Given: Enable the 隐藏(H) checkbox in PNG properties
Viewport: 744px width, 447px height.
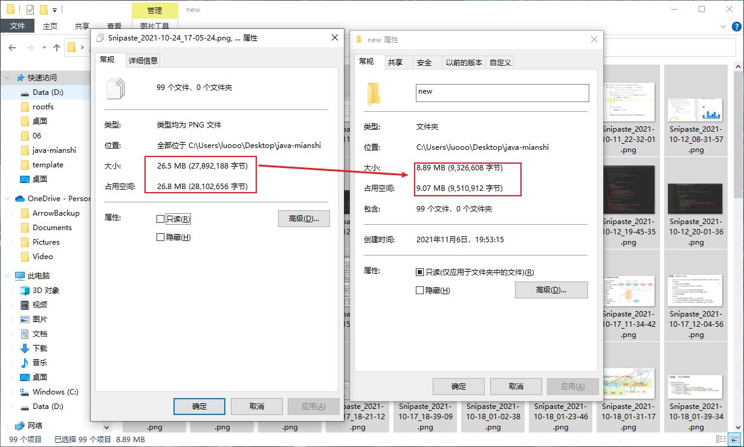Looking at the screenshot, I should [x=160, y=237].
